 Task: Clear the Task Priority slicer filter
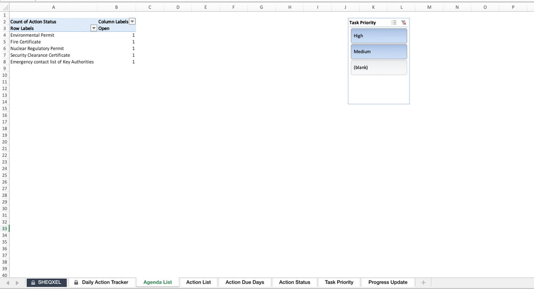403,22
